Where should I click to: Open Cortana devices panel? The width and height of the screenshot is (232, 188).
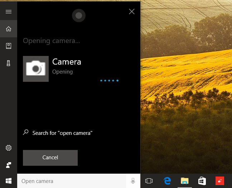(9, 63)
